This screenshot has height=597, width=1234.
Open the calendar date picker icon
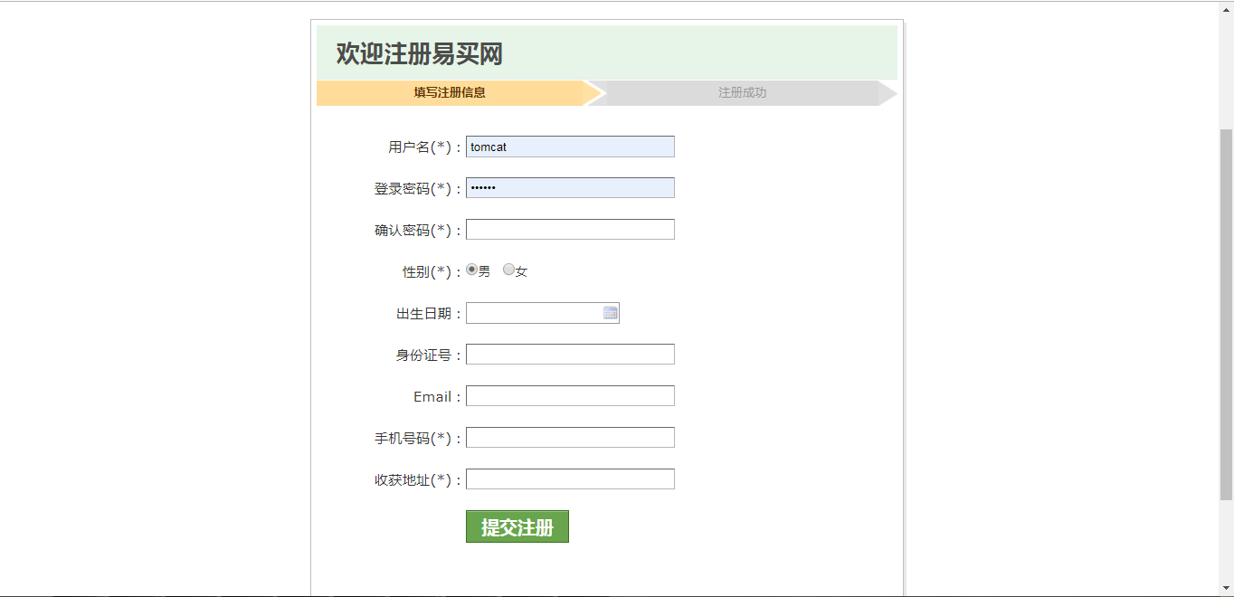(611, 313)
